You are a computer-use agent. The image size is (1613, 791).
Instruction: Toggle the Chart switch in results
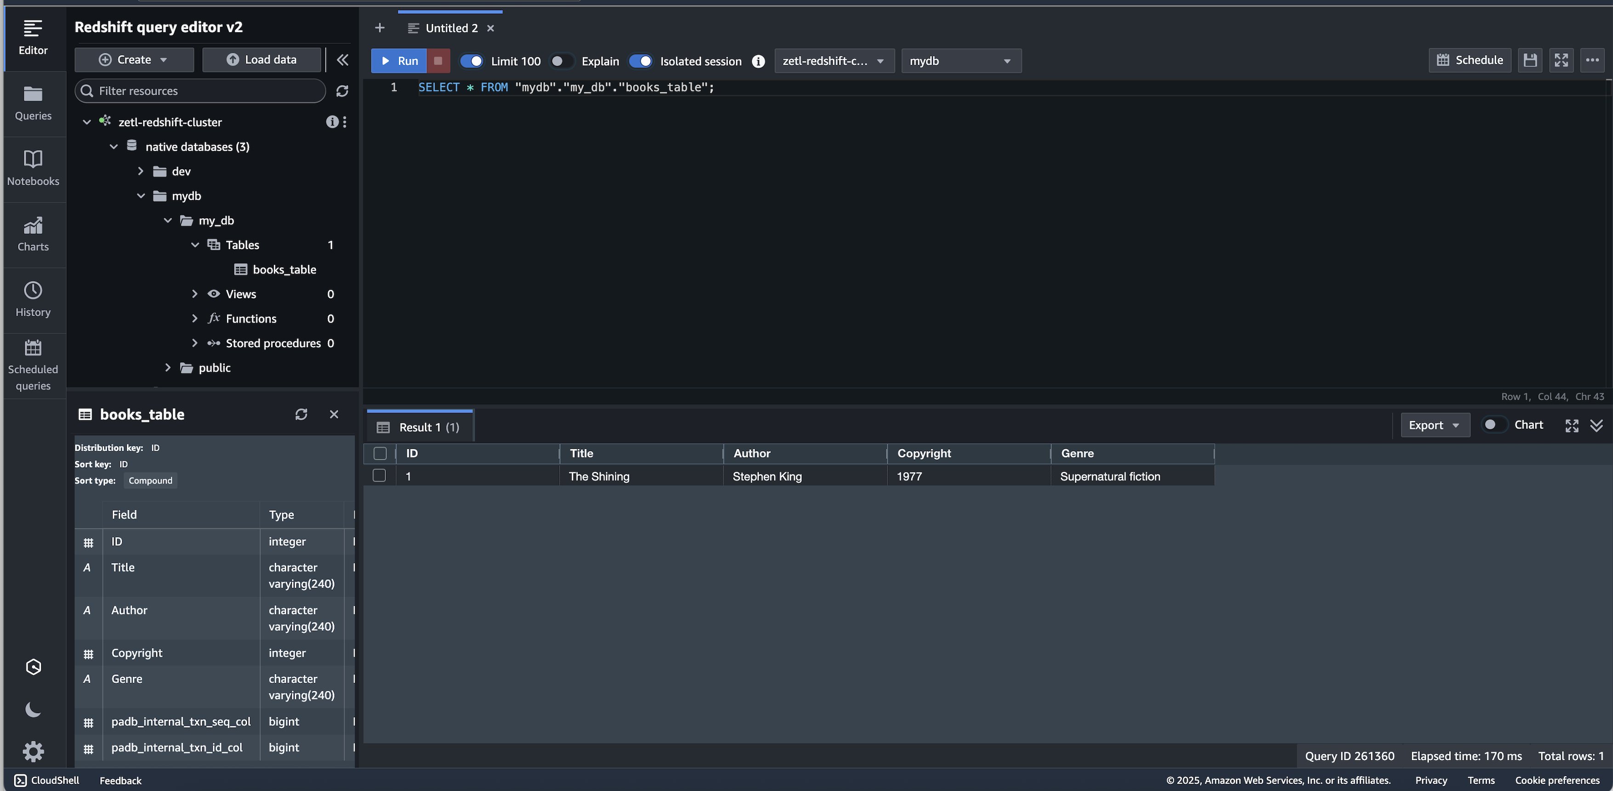1494,425
